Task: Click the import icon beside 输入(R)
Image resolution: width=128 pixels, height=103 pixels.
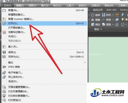Action: (x=4, y=47)
